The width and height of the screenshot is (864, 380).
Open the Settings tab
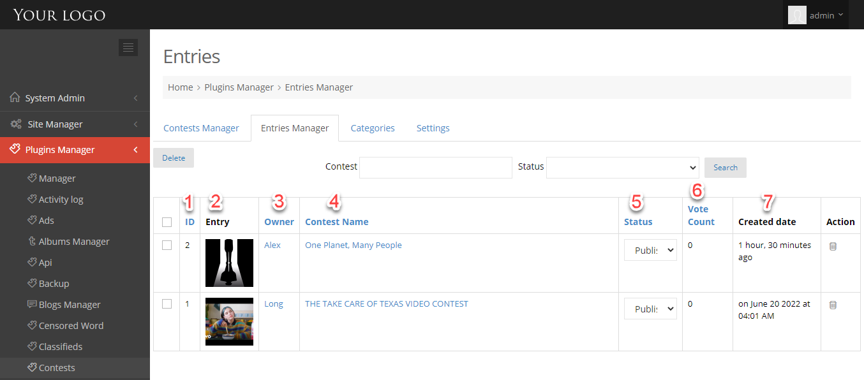pyautogui.click(x=433, y=128)
